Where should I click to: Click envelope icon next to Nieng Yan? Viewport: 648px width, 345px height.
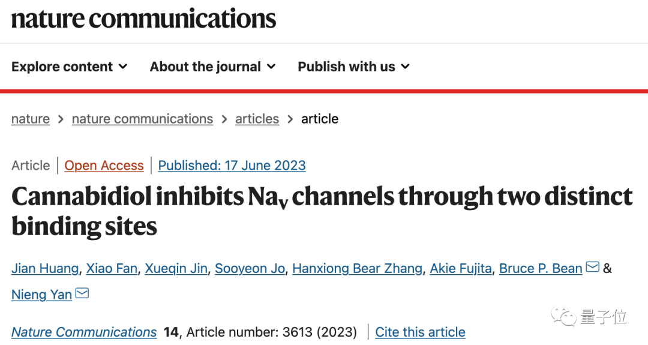[82, 293]
